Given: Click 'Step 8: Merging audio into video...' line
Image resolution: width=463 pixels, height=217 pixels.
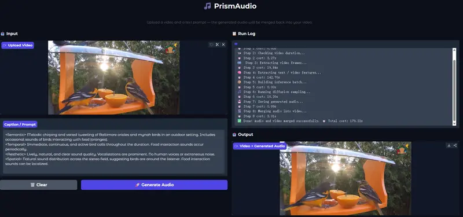Looking at the screenshot, I should [275, 111].
